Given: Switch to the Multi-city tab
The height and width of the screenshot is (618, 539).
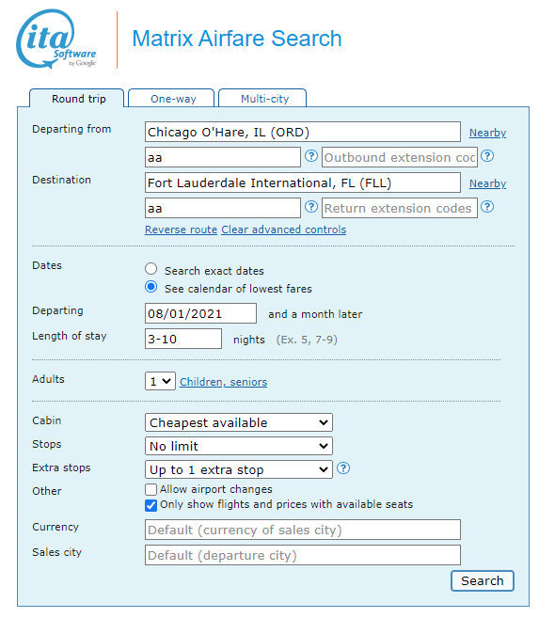Looking at the screenshot, I should (x=262, y=98).
